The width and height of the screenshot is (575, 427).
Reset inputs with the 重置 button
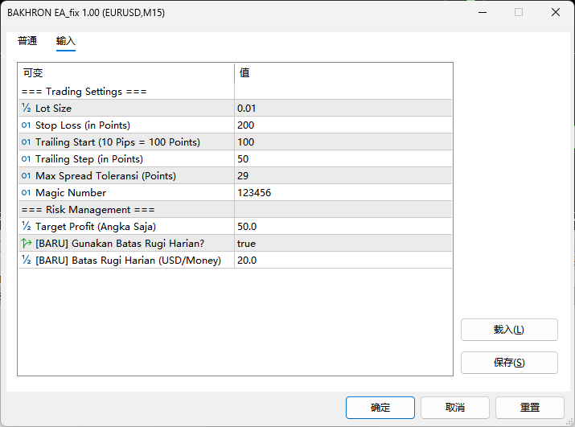coord(529,408)
